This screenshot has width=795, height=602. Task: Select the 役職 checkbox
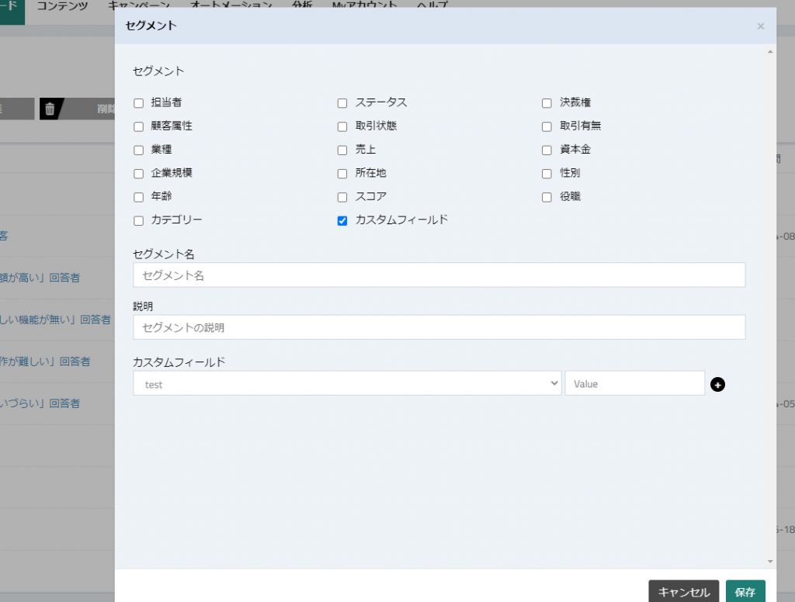tap(547, 197)
